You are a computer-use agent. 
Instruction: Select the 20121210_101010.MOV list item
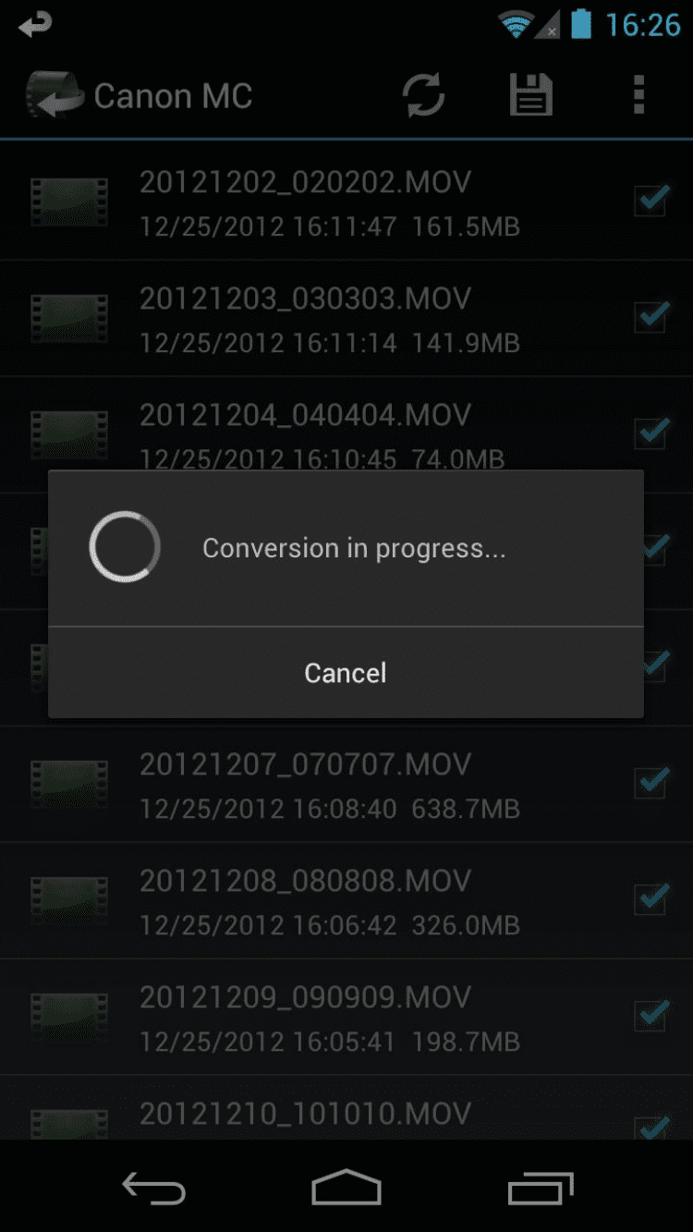pyautogui.click(x=346, y=1107)
